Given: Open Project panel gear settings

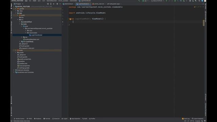Looking at the screenshot, I should coord(57,4).
